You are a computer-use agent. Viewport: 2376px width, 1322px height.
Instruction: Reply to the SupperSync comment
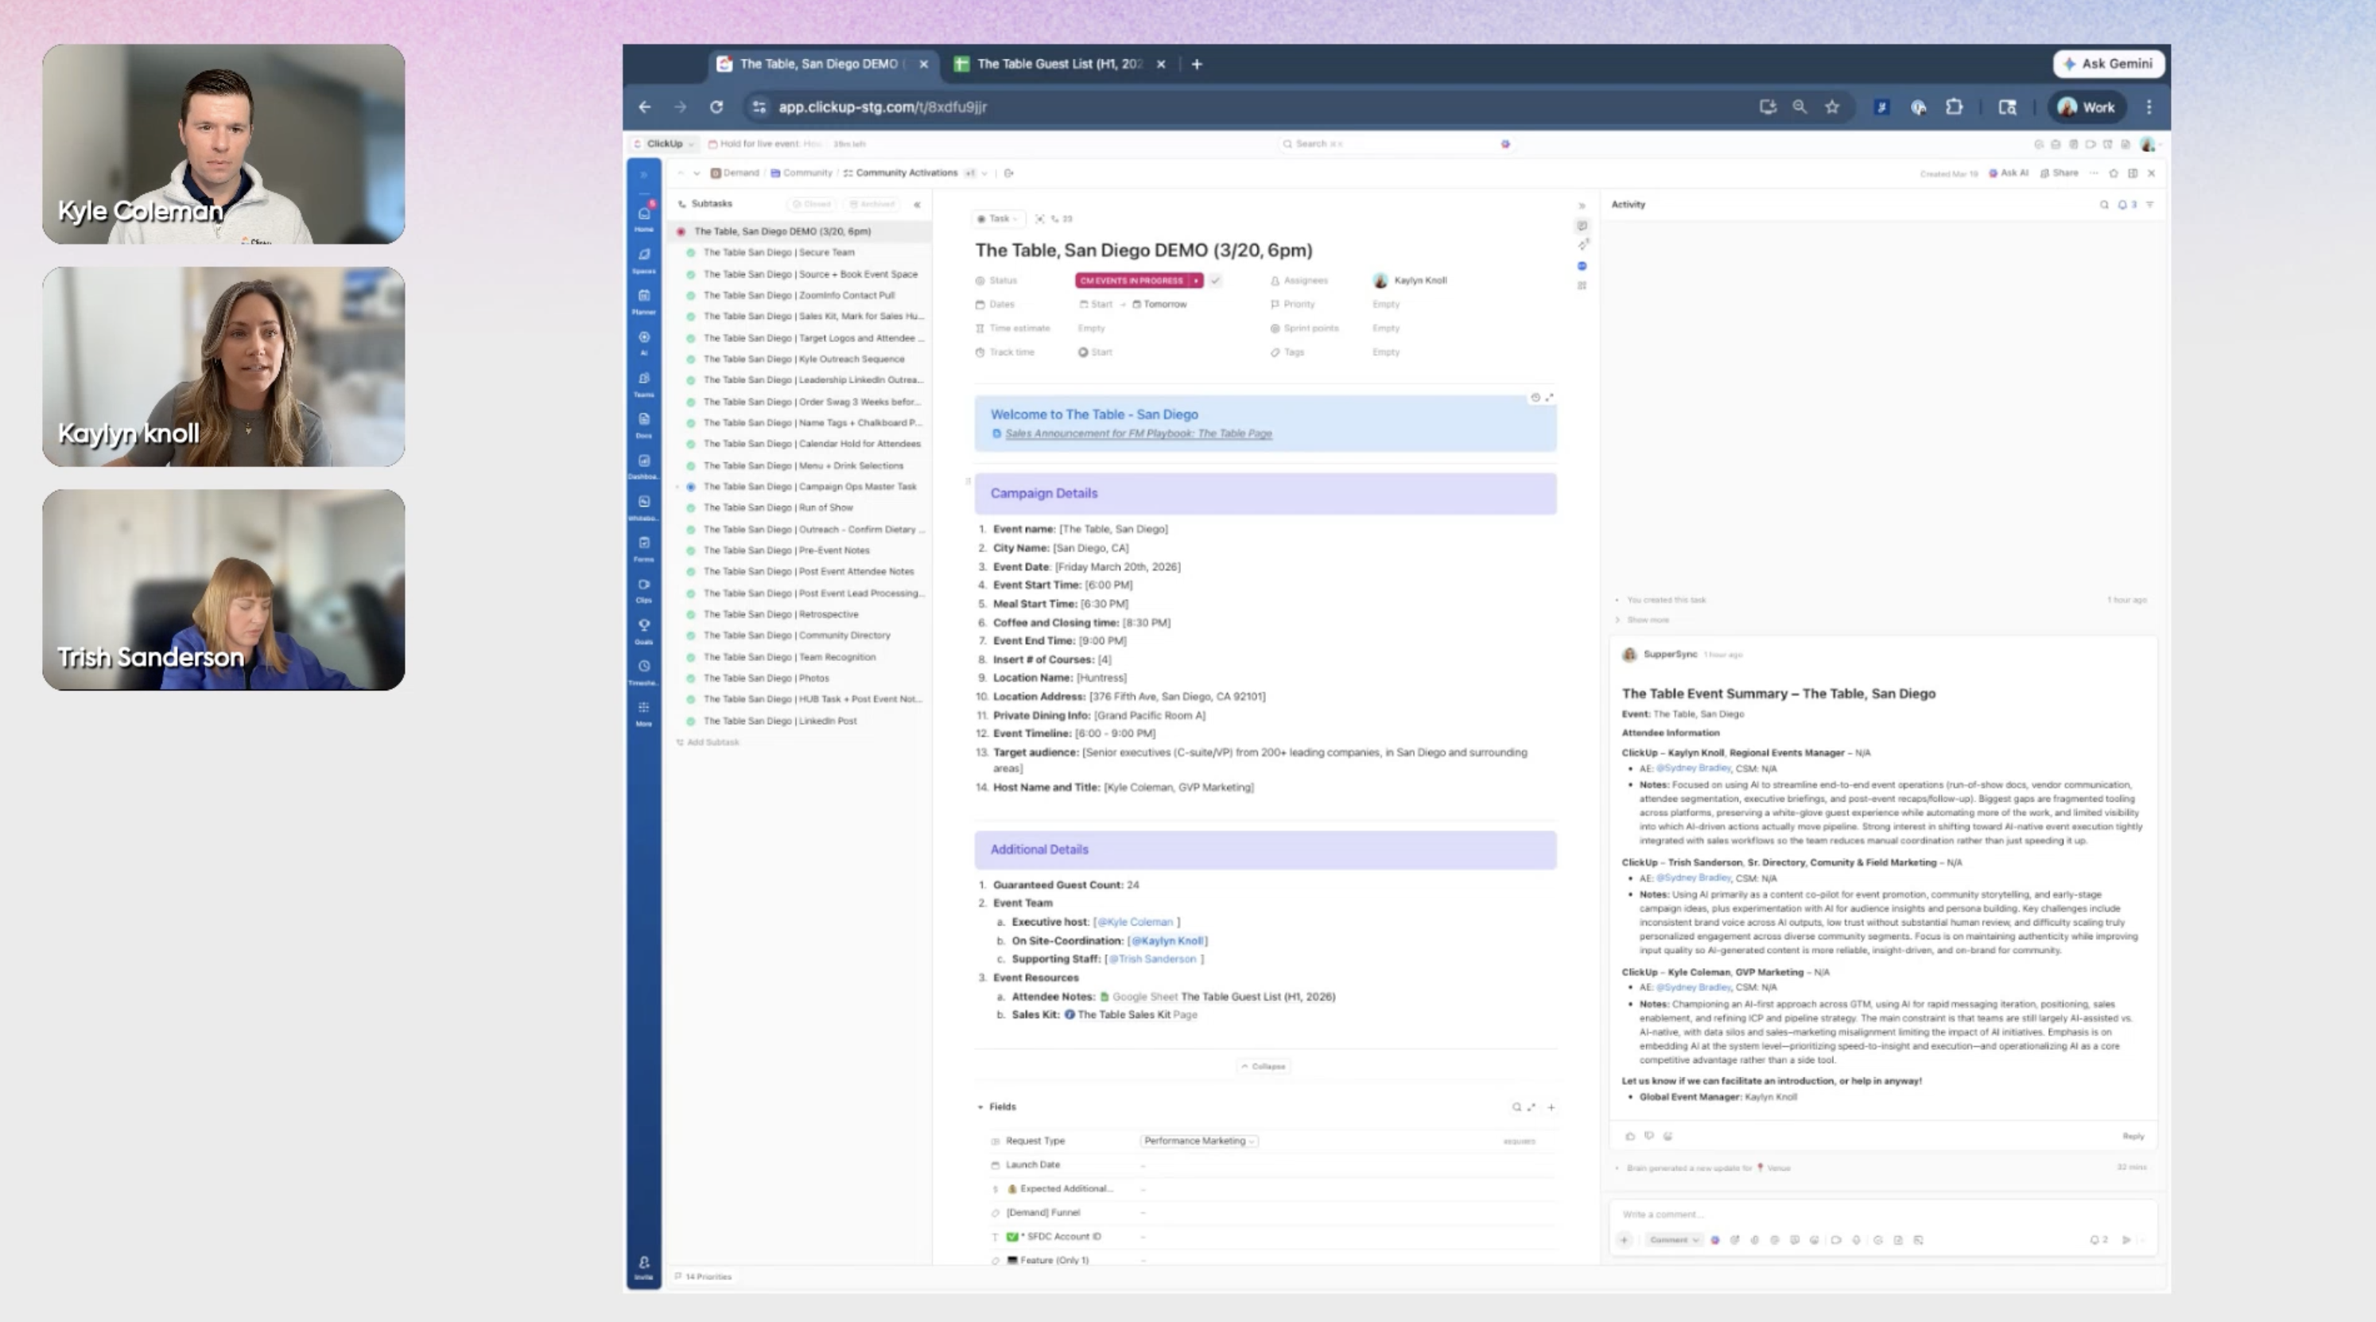click(2133, 1137)
